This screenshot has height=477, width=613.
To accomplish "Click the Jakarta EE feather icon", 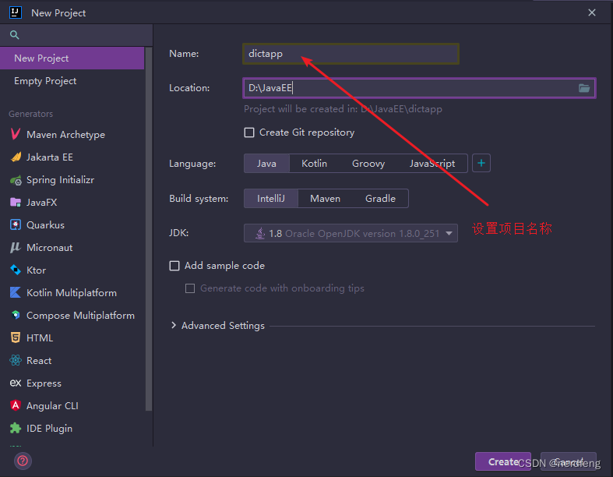I will tap(16, 157).
